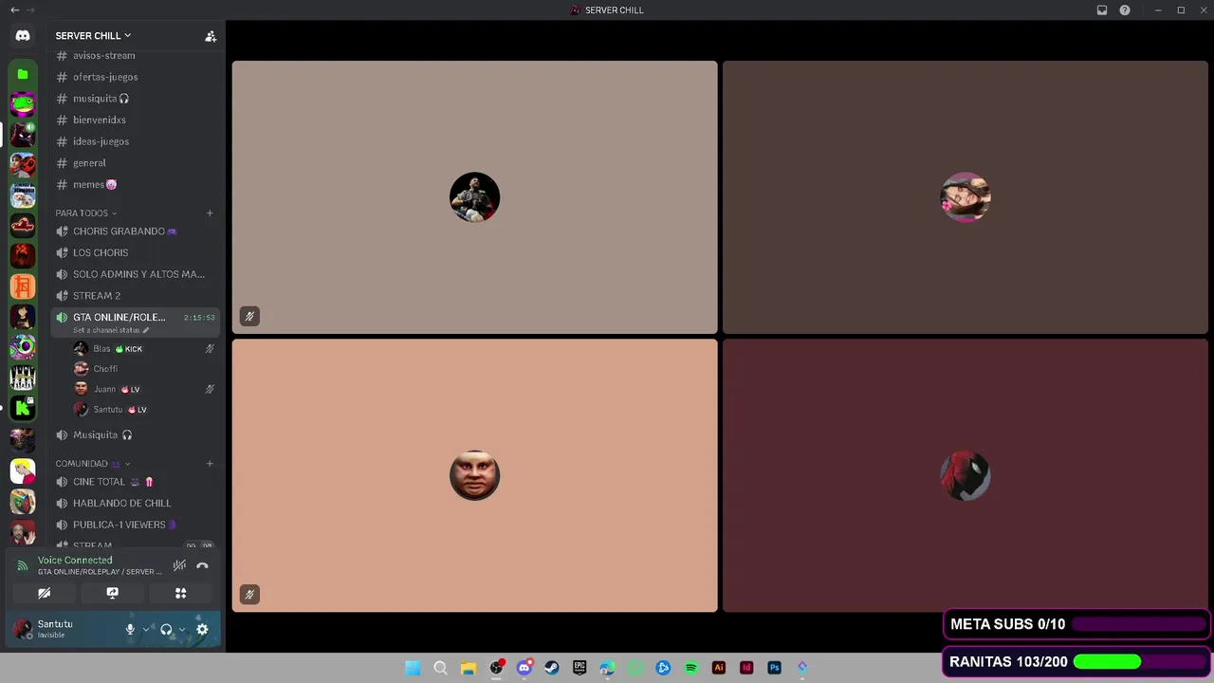
Task: Open File Explorer from taskbar
Action: tap(468, 668)
